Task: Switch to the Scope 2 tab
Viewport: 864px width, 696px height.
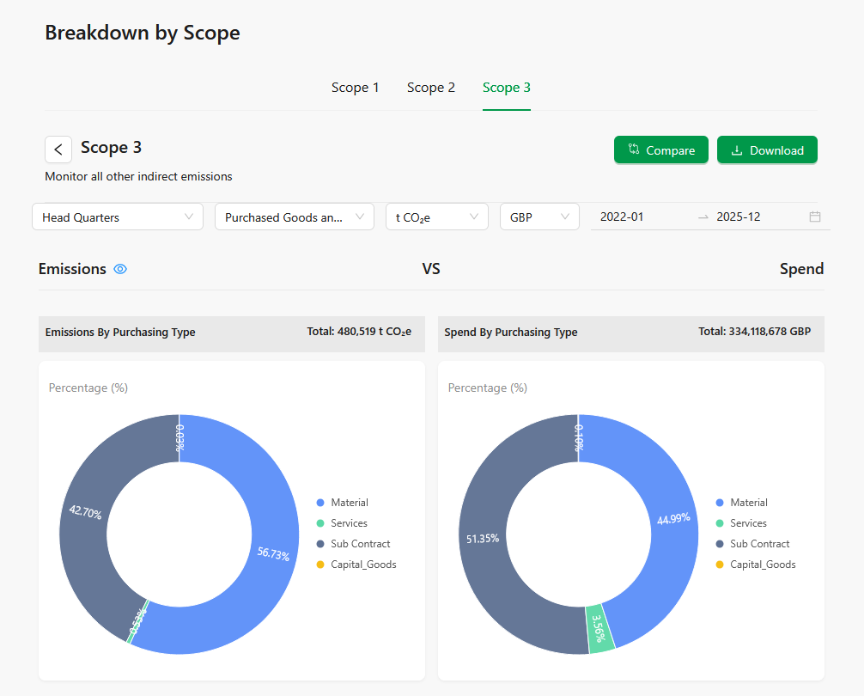Action: click(431, 88)
